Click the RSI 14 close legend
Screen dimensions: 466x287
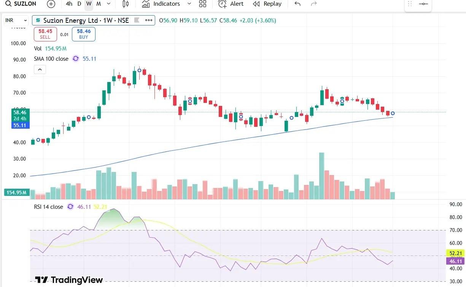[49, 207]
